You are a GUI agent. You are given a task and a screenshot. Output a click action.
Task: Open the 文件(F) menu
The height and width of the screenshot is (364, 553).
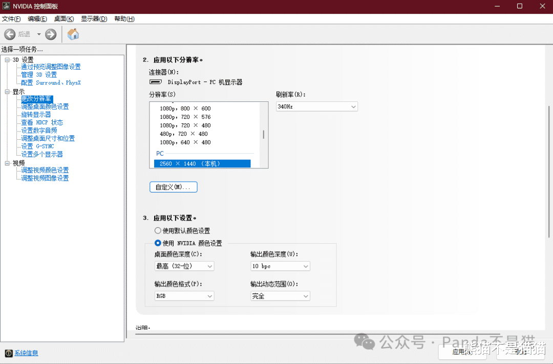[x=11, y=19]
